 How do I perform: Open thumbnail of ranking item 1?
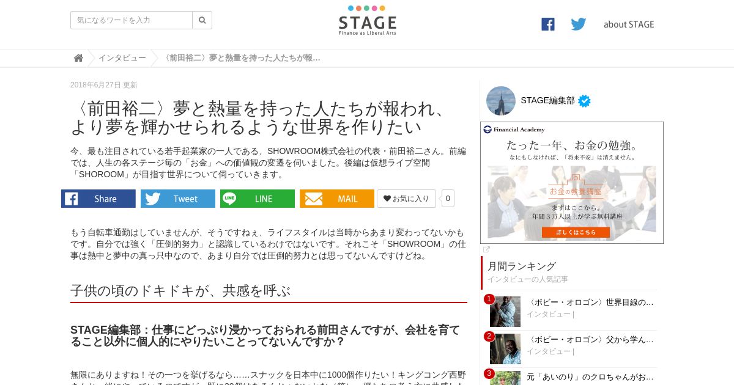(x=505, y=312)
